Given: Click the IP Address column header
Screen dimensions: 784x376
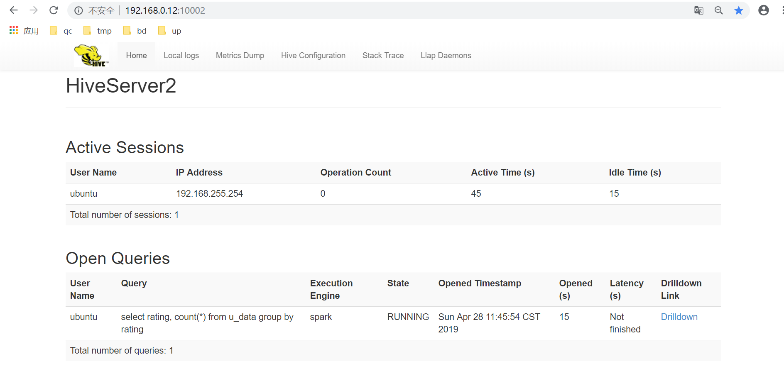Looking at the screenshot, I should coord(199,173).
